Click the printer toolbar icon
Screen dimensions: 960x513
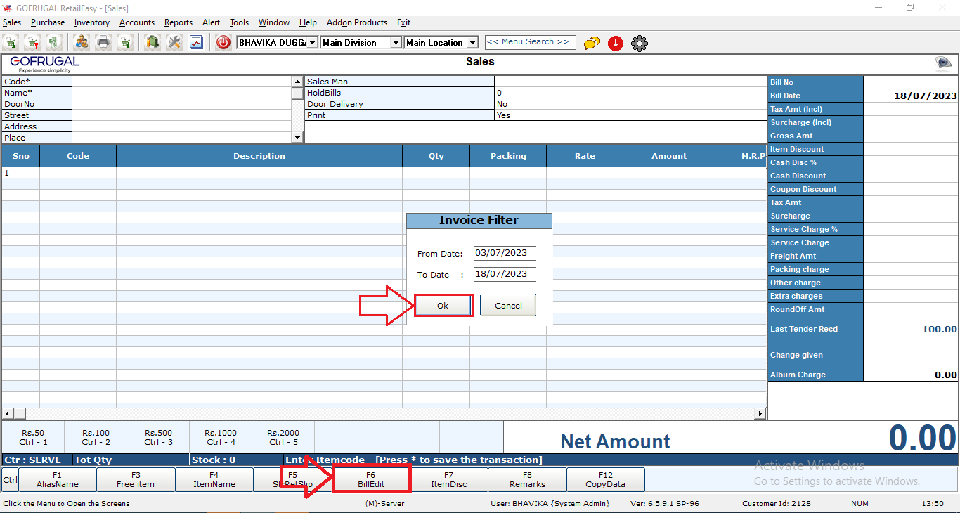point(103,42)
